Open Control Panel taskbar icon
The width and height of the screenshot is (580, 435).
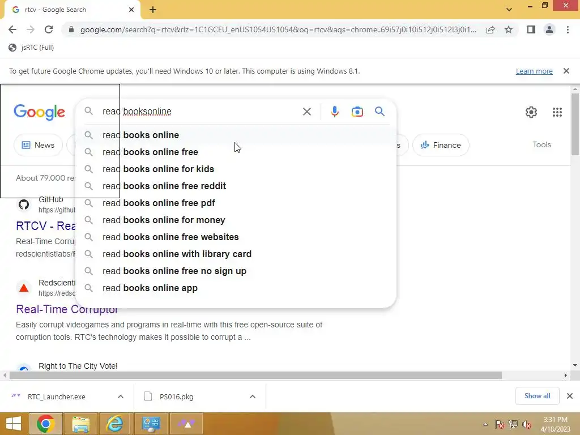[x=151, y=424]
